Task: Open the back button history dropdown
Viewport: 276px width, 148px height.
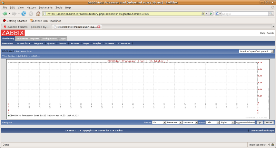Action: 10,14
